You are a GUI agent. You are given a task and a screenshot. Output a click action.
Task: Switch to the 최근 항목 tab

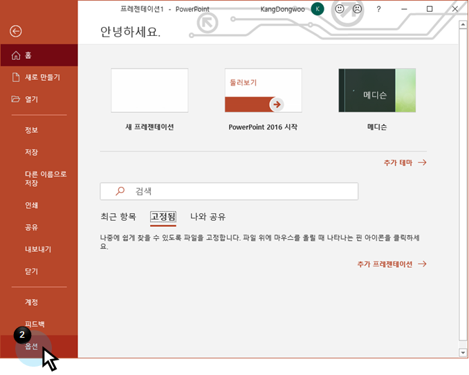(x=118, y=217)
